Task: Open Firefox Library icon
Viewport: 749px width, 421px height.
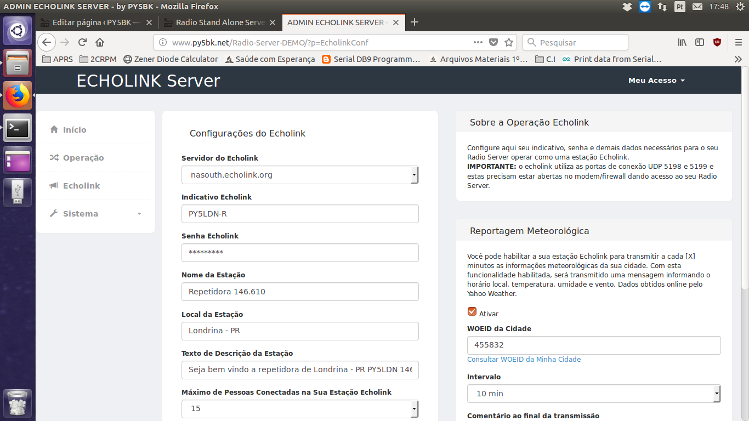Action: tap(682, 42)
